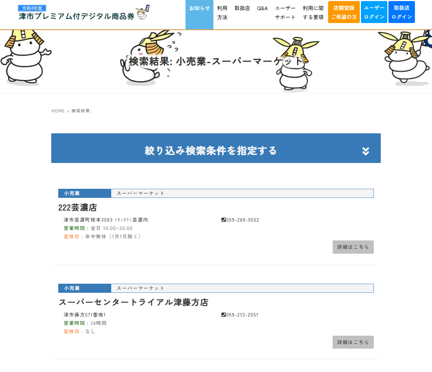The image size is (432, 372).
Task: Click 詳細はこちら for 222芸濃店
Action: click(353, 247)
